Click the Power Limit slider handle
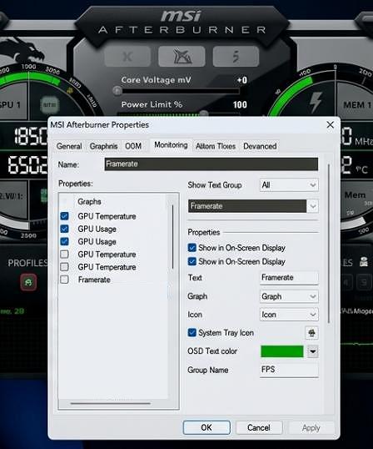373x449 pixels. coord(203,114)
